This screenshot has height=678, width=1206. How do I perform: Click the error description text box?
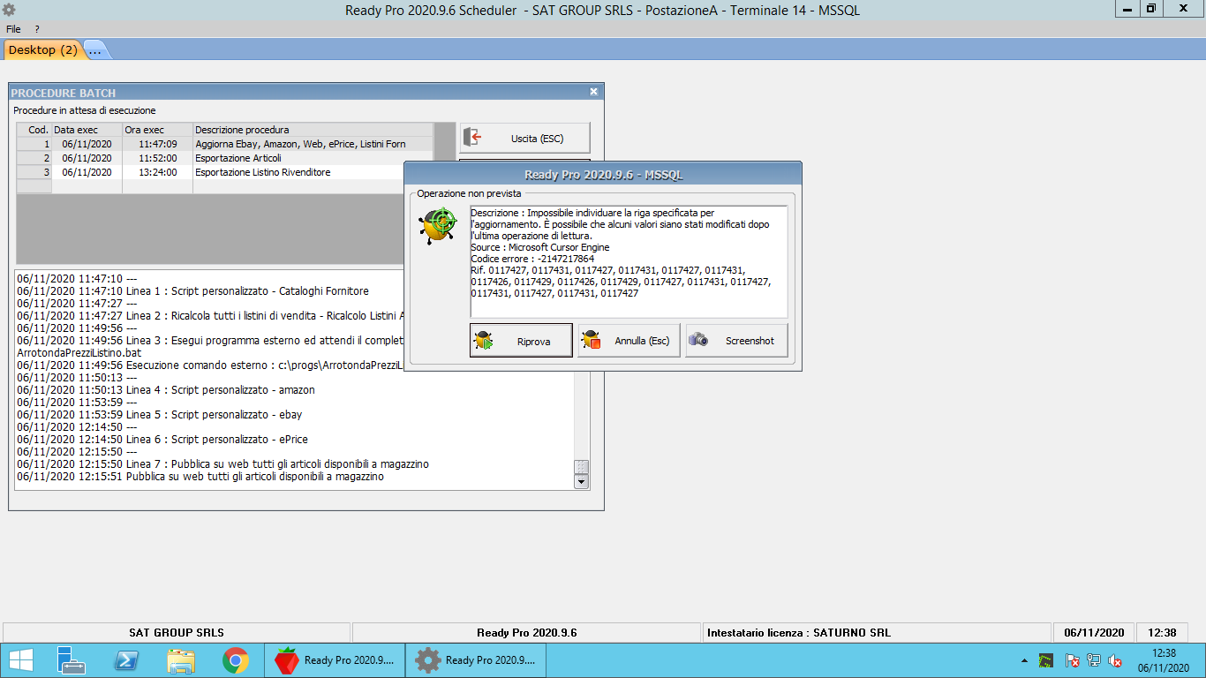click(629, 261)
